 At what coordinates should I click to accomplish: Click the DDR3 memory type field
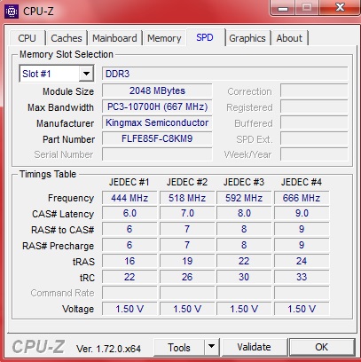pos(224,74)
